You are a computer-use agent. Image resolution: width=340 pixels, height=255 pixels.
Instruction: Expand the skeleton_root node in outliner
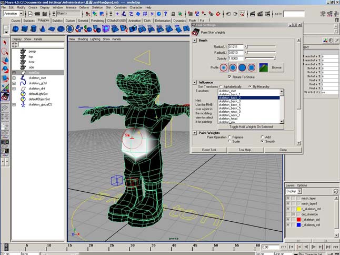[14, 77]
